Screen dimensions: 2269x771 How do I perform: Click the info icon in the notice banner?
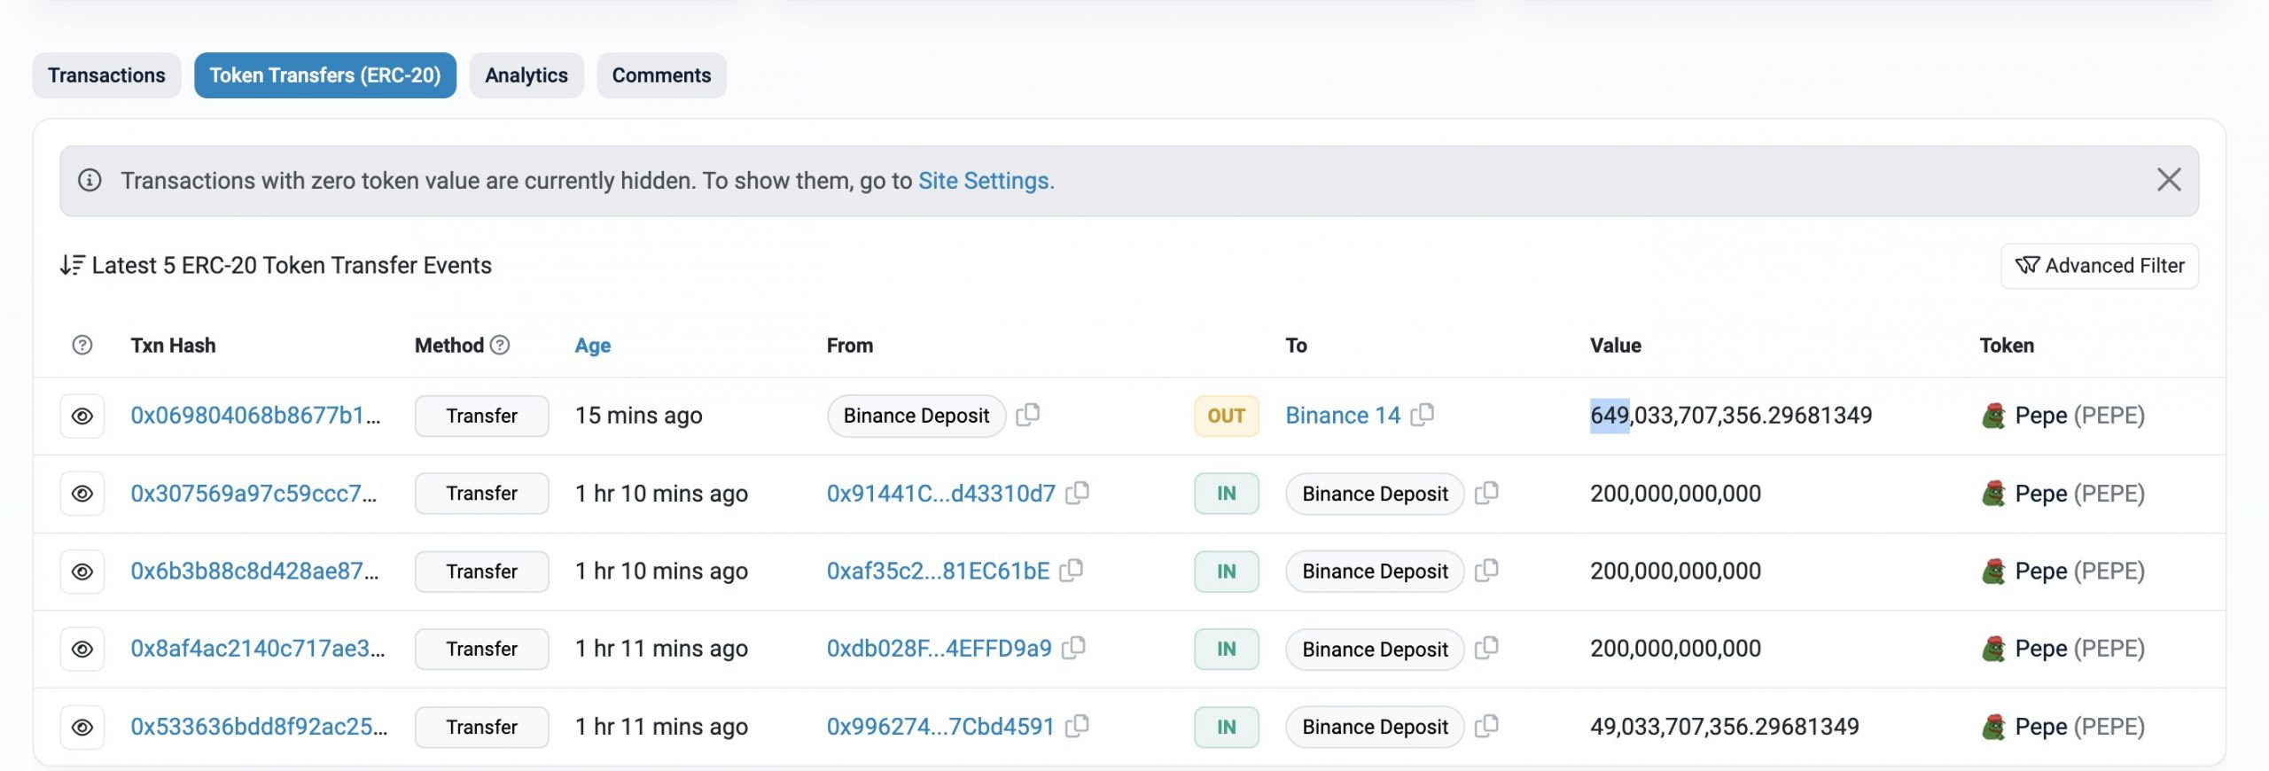click(90, 181)
